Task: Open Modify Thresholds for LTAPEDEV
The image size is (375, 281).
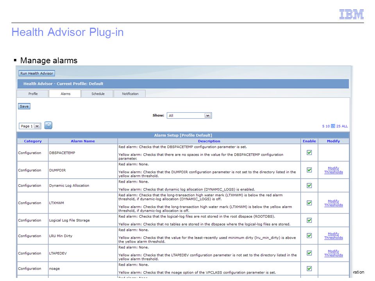Action: coord(333,253)
